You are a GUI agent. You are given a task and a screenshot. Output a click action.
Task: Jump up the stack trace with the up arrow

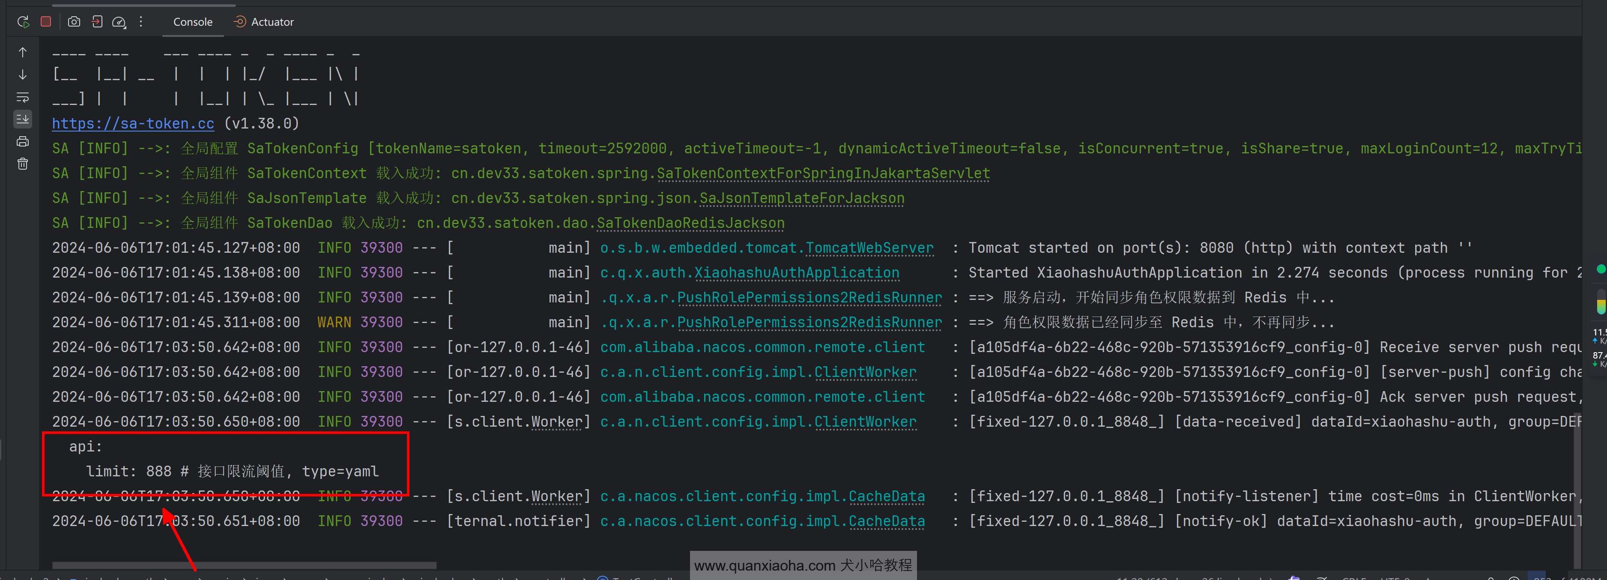pyautogui.click(x=22, y=52)
